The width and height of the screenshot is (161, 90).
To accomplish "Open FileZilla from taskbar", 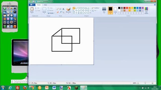I will click(18, 88).
